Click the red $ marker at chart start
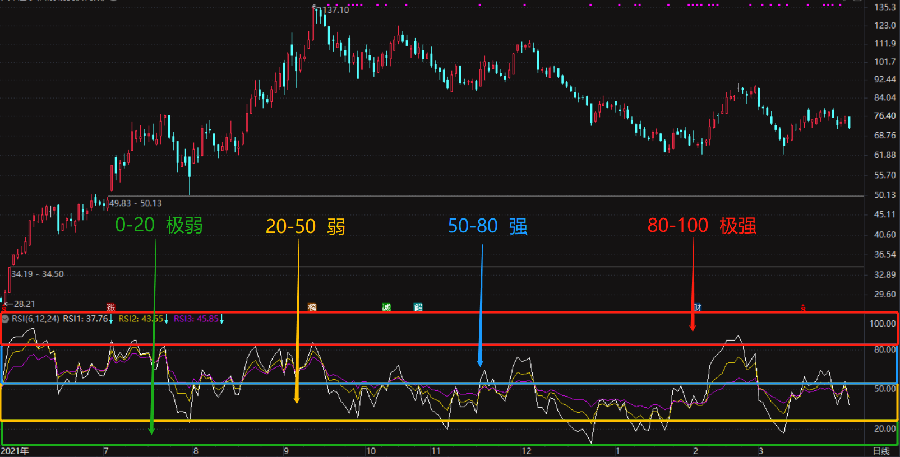900x457 pixels. (3, 307)
